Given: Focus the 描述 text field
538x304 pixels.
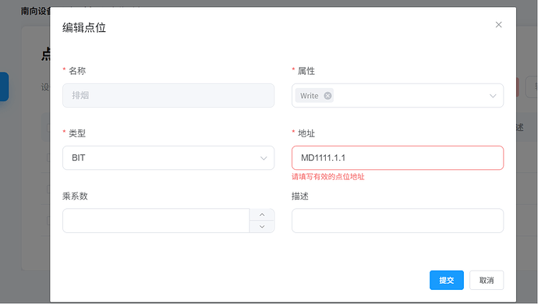Looking at the screenshot, I should pos(398,221).
